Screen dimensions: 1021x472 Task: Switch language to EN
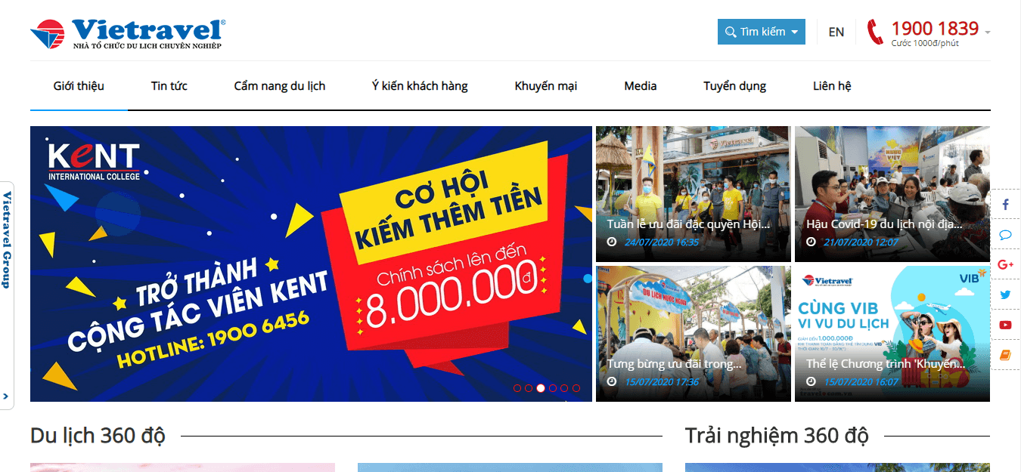[x=836, y=32]
